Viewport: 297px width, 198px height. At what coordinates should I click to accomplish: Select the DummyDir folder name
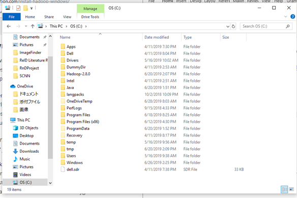[76, 67]
